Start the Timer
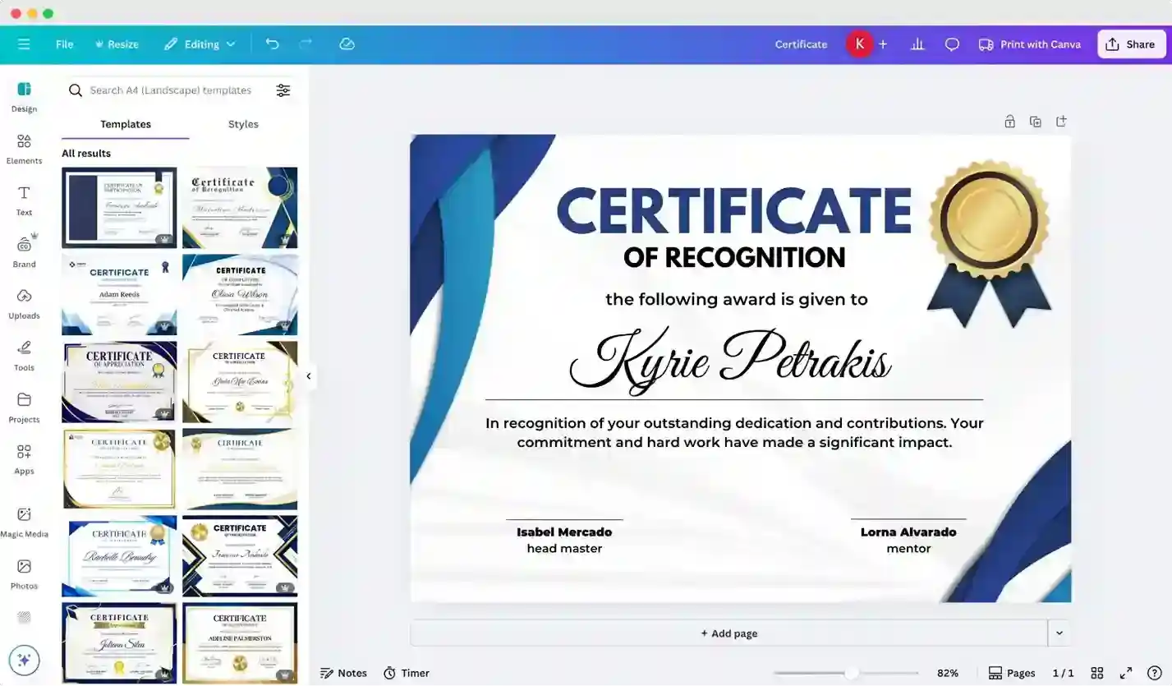Screen dimensions: 1172x686 tap(406, 672)
